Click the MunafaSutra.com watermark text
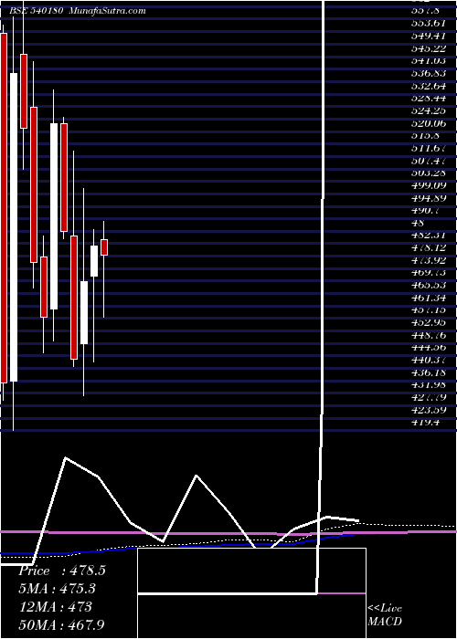 pos(107,11)
